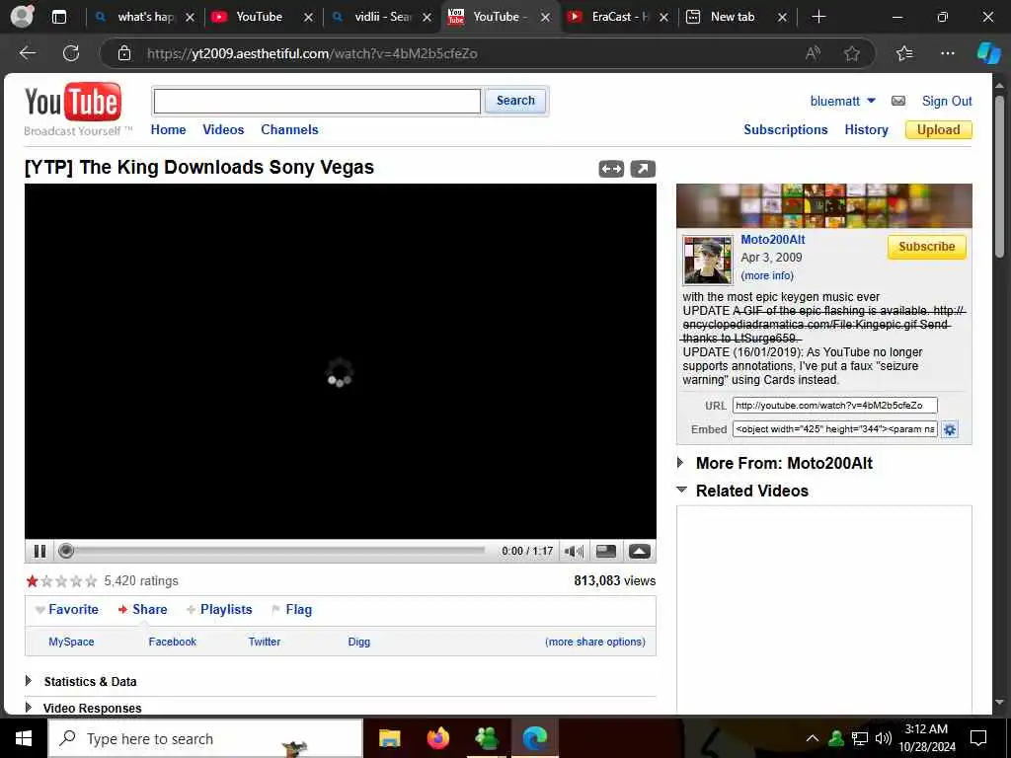The height and width of the screenshot is (758, 1011).
Task: Open the Playlists option
Action: coord(226,609)
